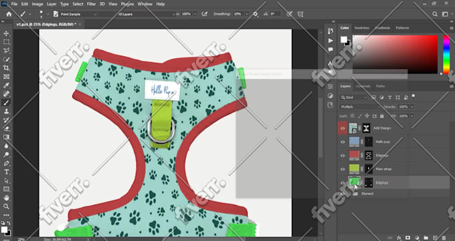Toggle lock position for the layer
The image size is (455, 241).
pos(367,116)
